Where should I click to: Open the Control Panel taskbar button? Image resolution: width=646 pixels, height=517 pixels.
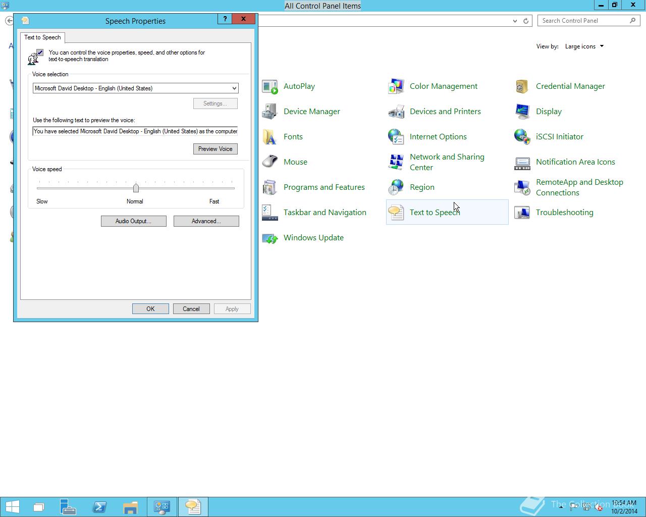click(161, 507)
